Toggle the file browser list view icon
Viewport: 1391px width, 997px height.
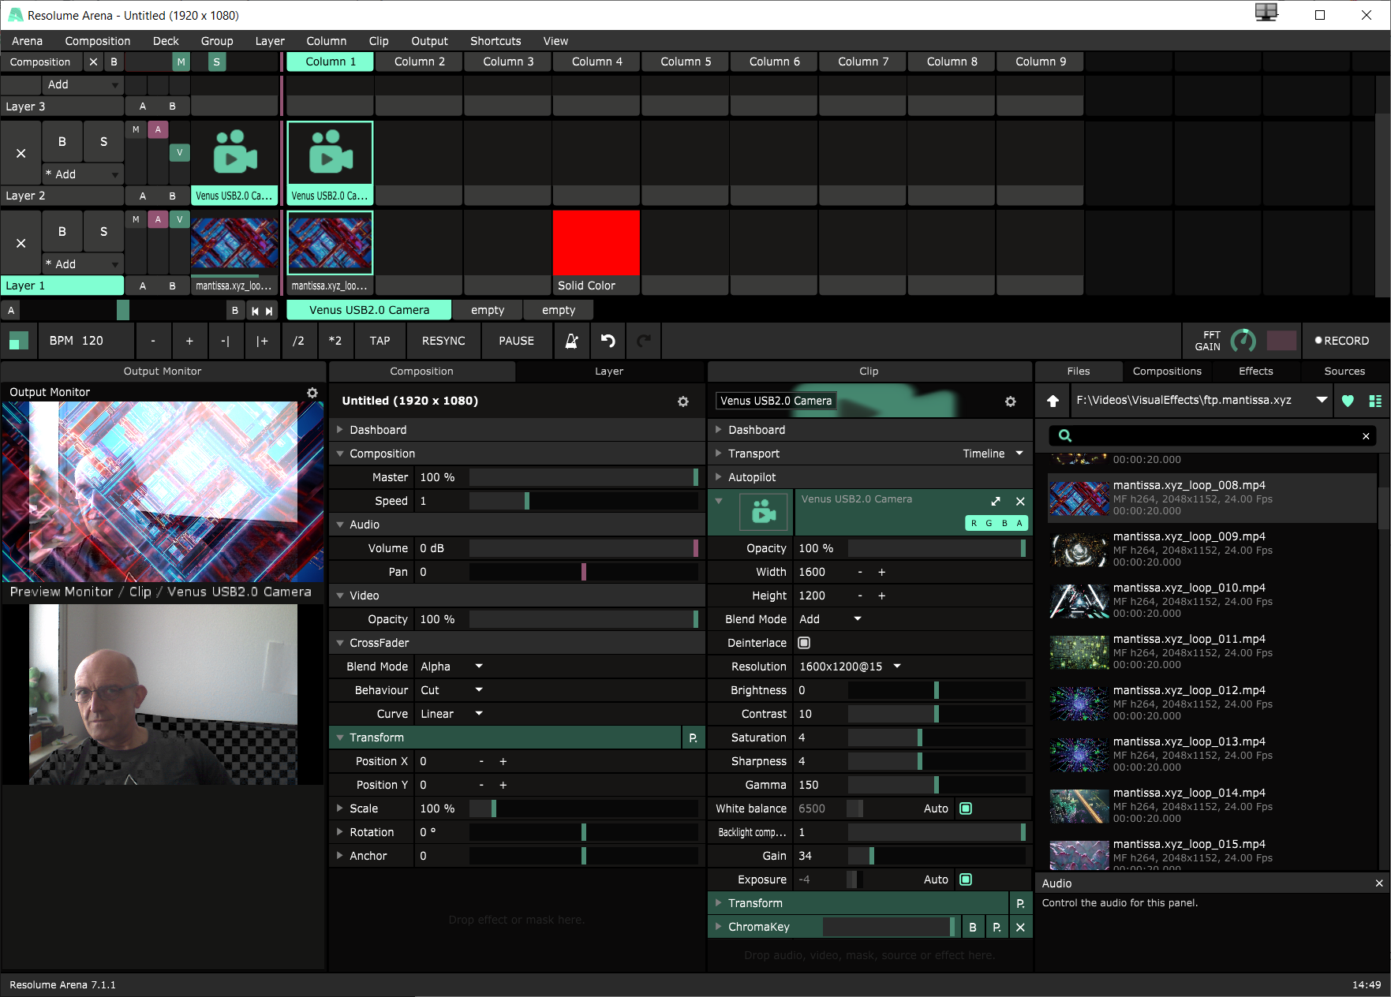1375,401
